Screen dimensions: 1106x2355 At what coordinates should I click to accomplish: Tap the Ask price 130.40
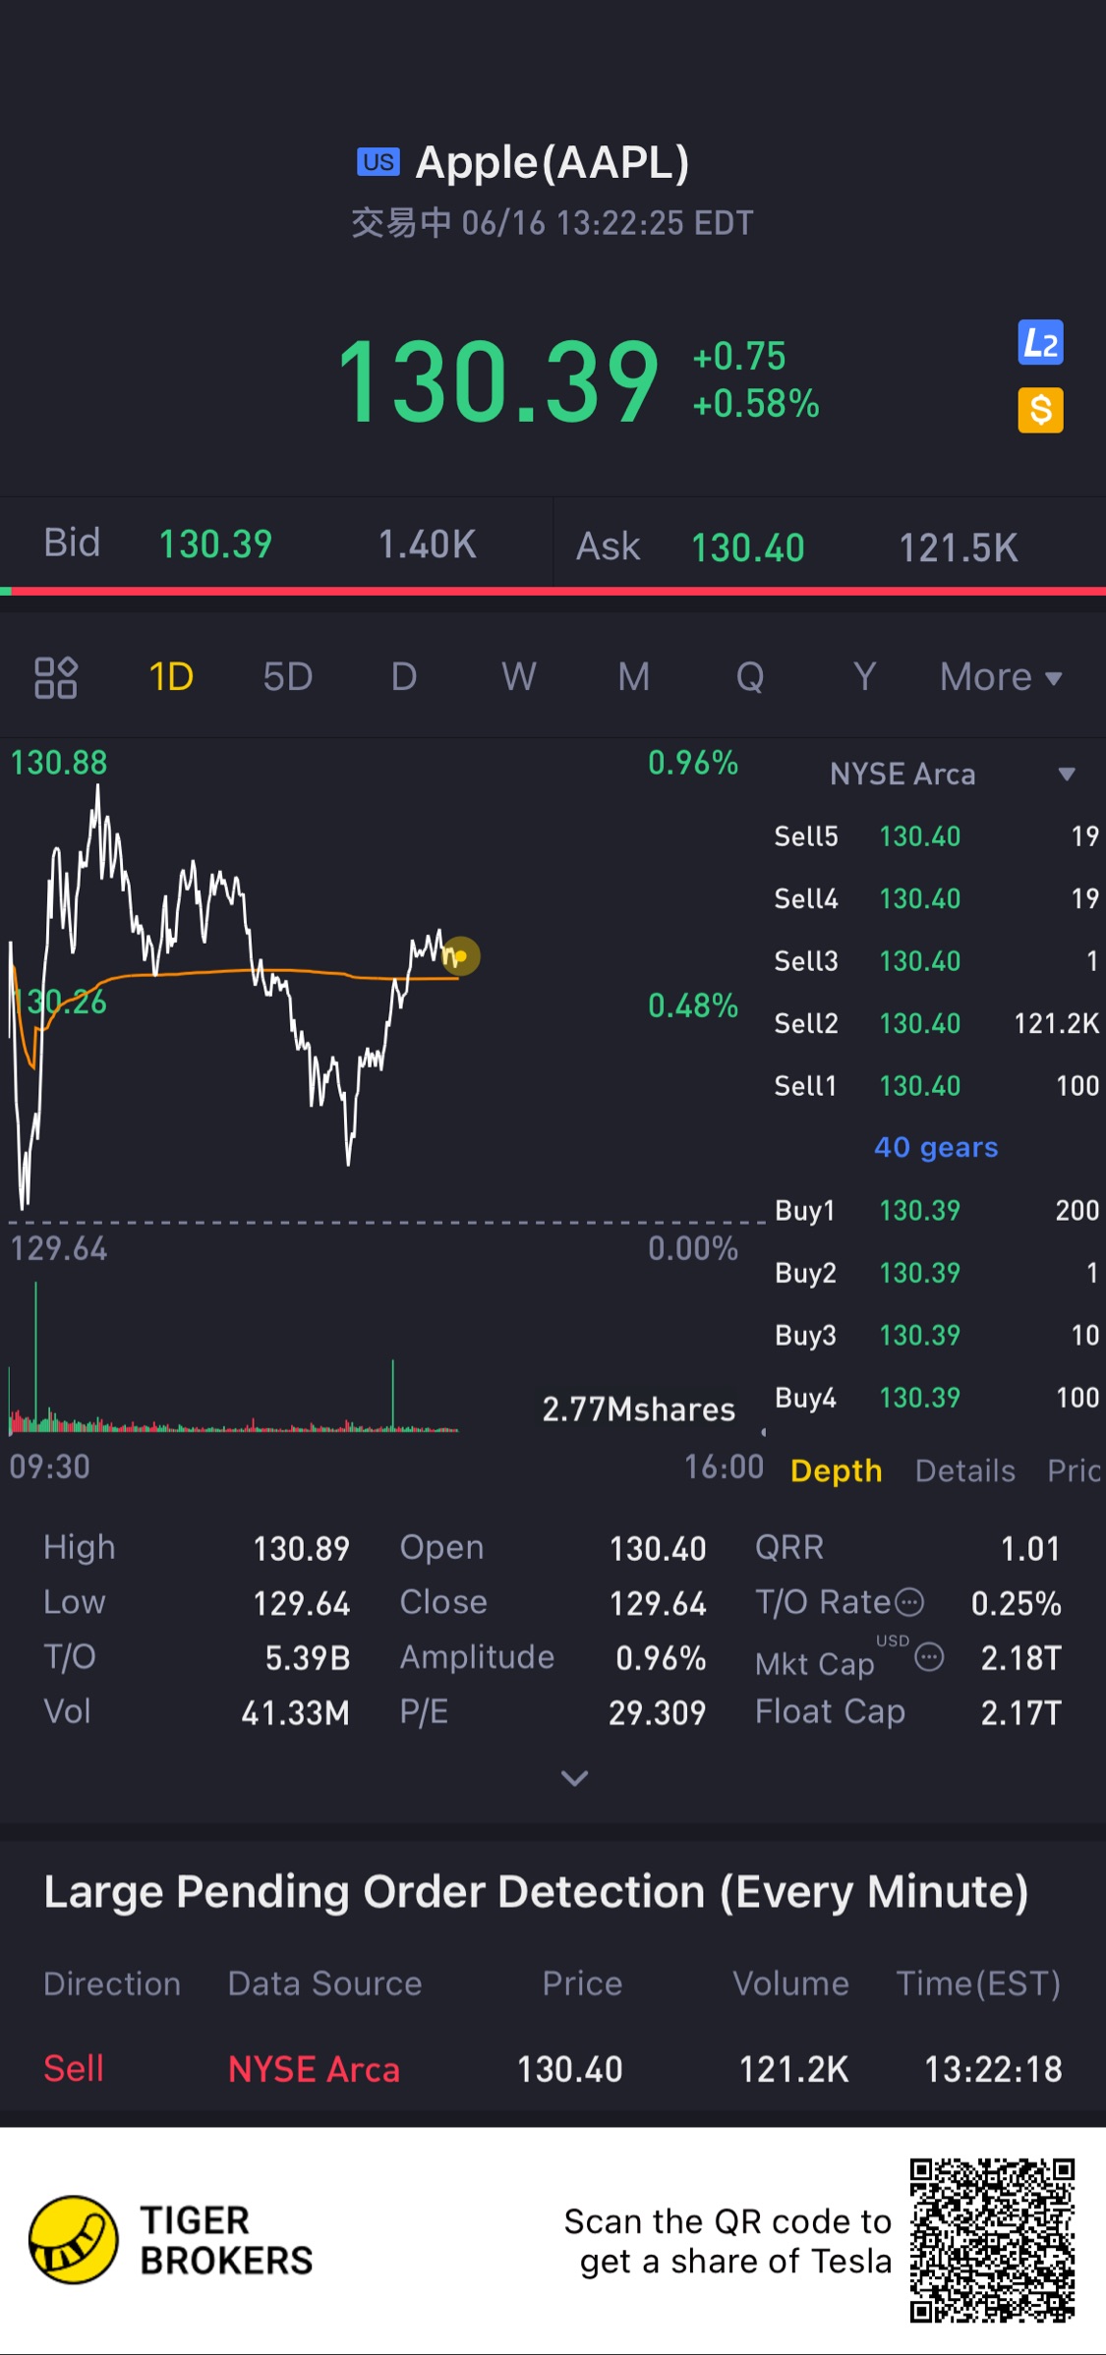coord(747,547)
